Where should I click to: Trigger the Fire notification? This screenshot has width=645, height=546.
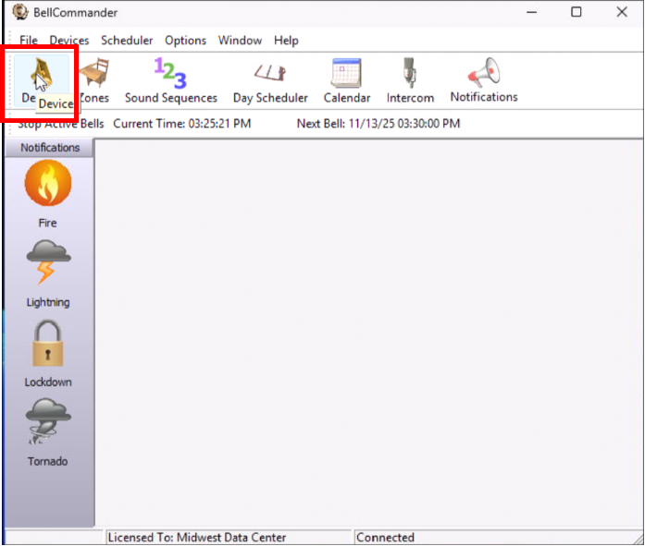pyautogui.click(x=48, y=193)
